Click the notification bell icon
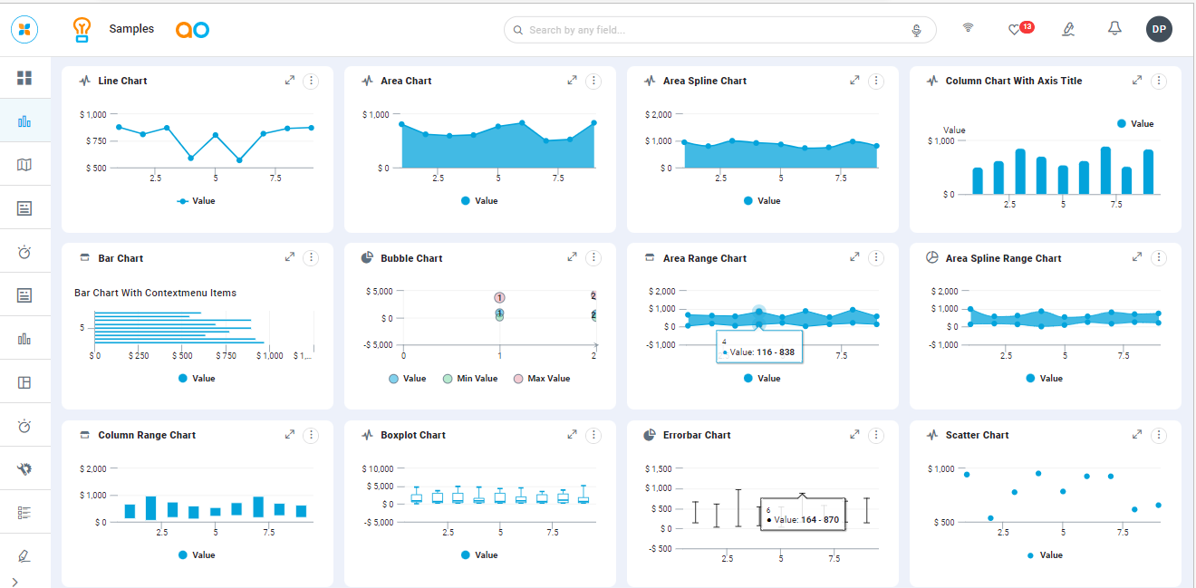The width and height of the screenshot is (1196, 588). (1114, 29)
